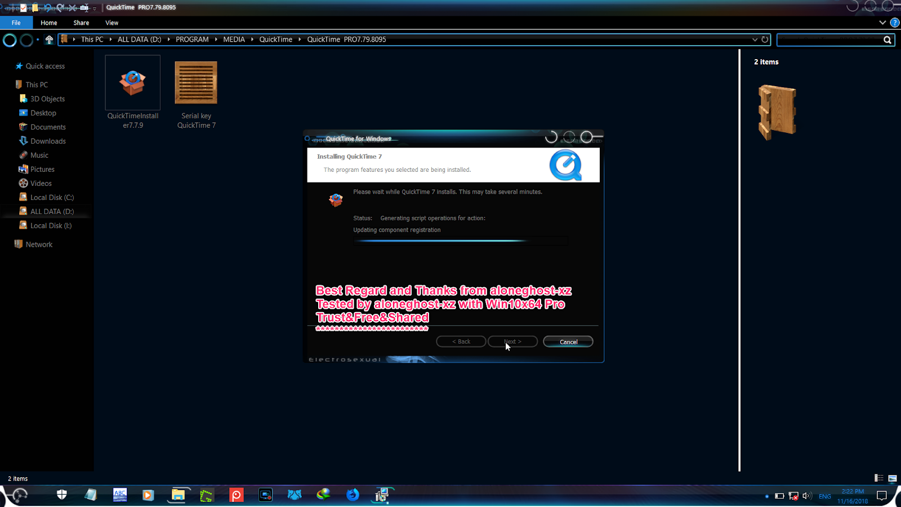
Task: Open the Share ribbon tab
Action: tap(81, 23)
